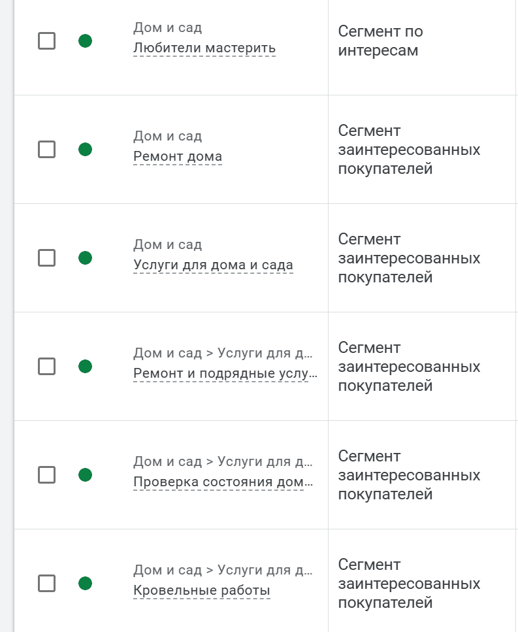Open the Любители мастерить segment link
518x632 pixels.
[204, 48]
